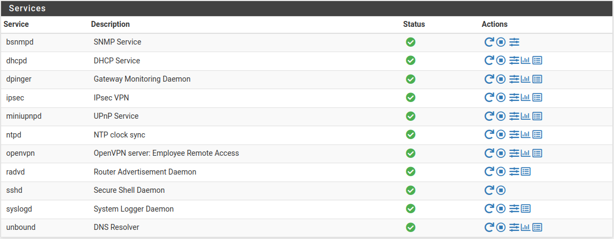View unbound DNS Resolver status graph
Screen dimensions: 614x239
click(525, 227)
